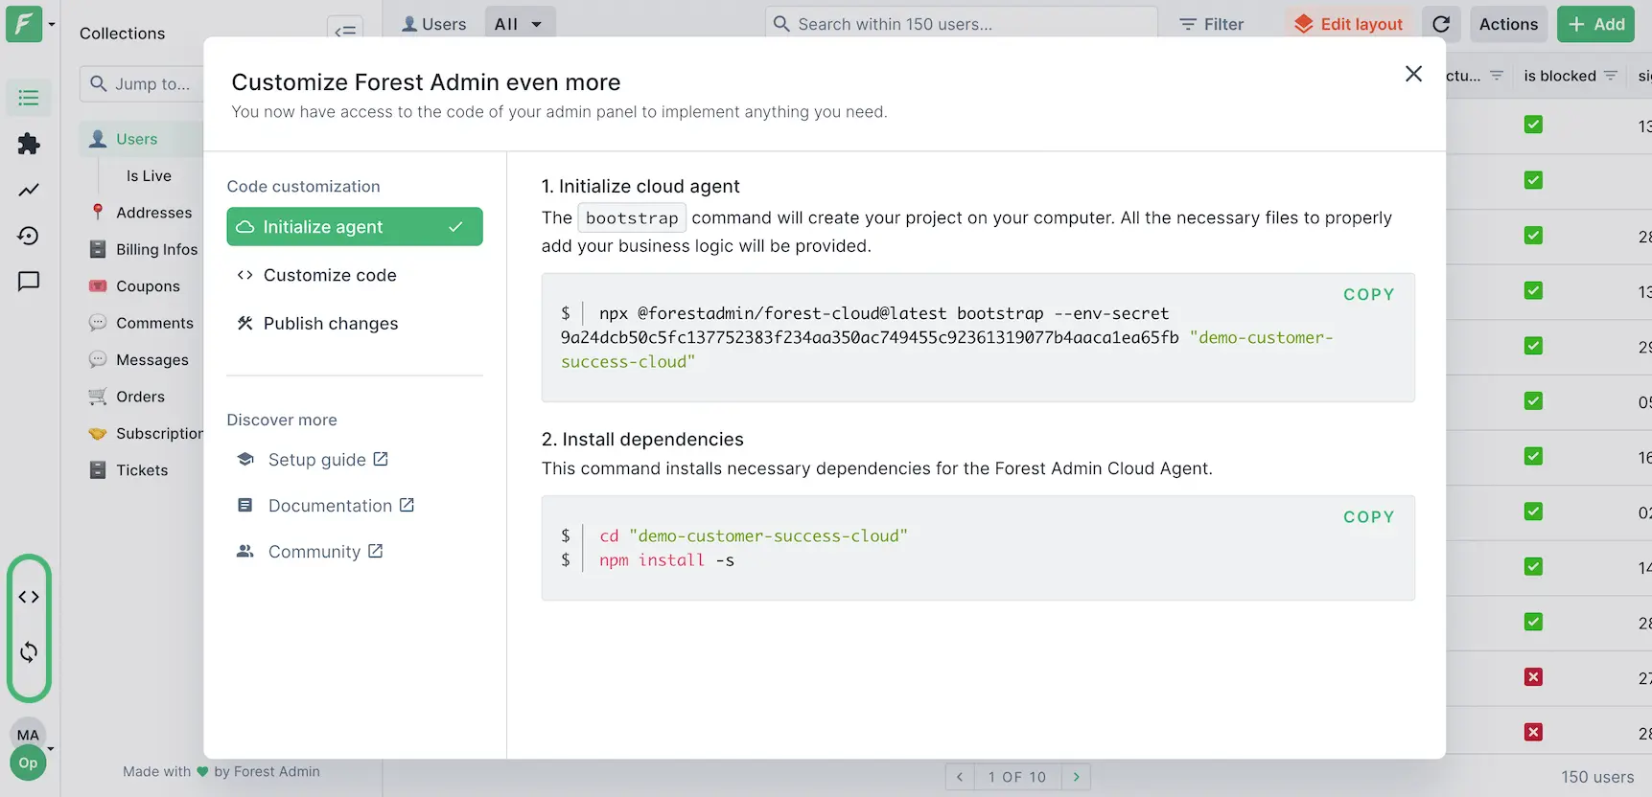The width and height of the screenshot is (1652, 797).
Task: Click the filter icon on is blocked column
Action: click(x=1611, y=76)
